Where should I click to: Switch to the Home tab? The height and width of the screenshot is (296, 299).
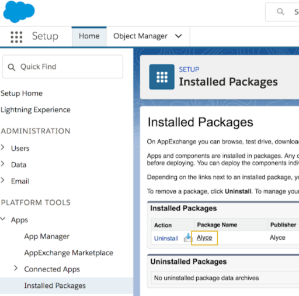[89, 36]
